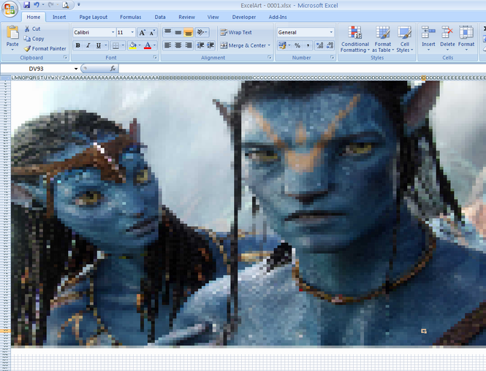
Task: Click the Save icon in quick access toolbar
Action: [27, 4]
